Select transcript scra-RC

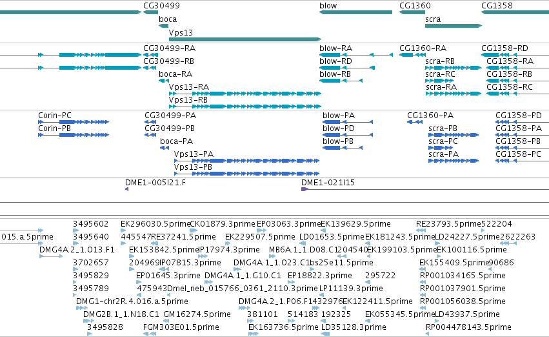click(x=439, y=81)
